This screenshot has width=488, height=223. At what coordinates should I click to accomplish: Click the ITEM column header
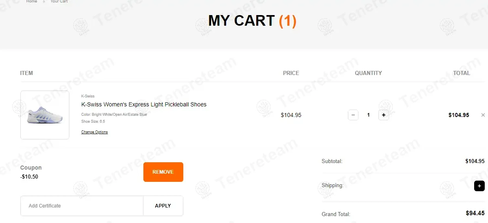pos(26,73)
